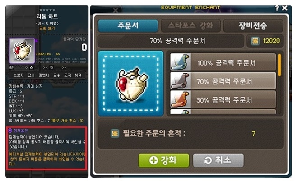This screenshot has height=183, width=297.
Task: Click the spell trace currency icon beside 12020
Action: [x=255, y=41]
